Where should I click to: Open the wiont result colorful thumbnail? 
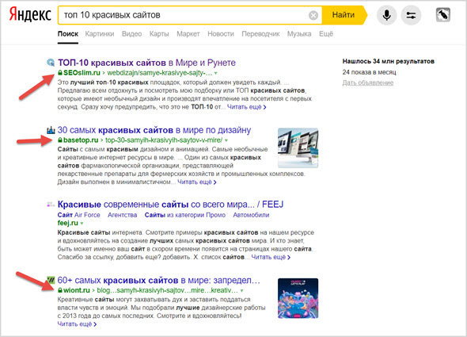click(x=298, y=298)
